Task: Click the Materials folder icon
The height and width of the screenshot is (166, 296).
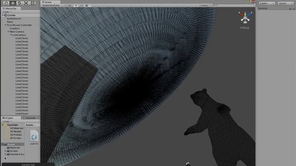Action: (x=8, y=148)
